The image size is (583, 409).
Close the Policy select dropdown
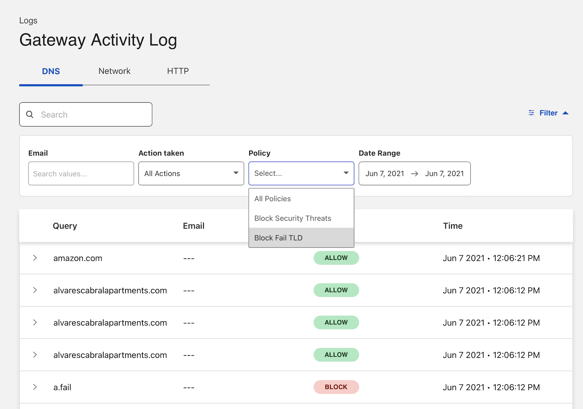tap(346, 173)
